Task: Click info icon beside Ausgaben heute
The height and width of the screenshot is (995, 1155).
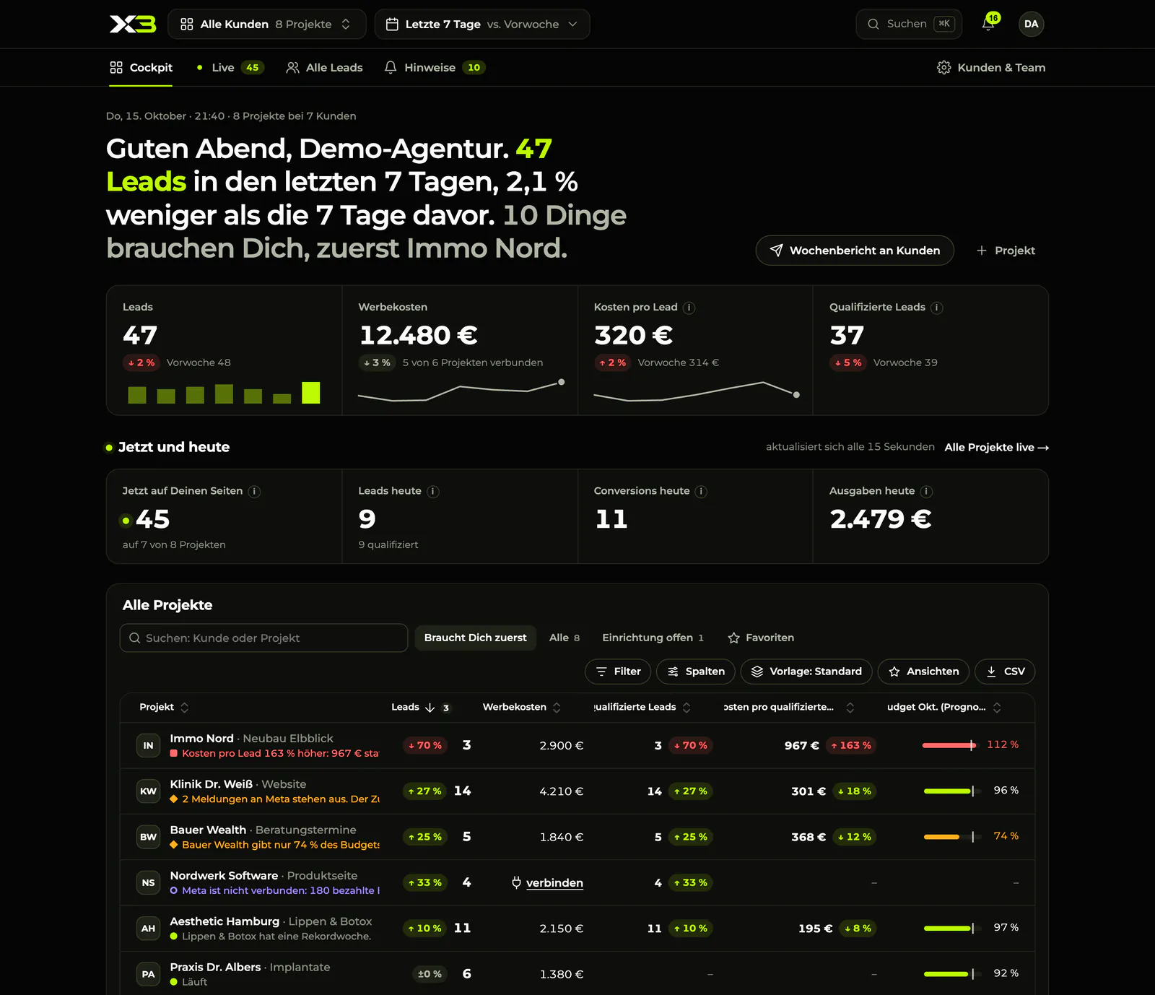Action: (926, 491)
